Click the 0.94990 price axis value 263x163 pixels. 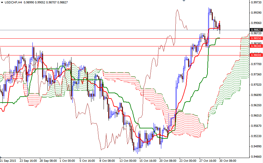coord(256,146)
